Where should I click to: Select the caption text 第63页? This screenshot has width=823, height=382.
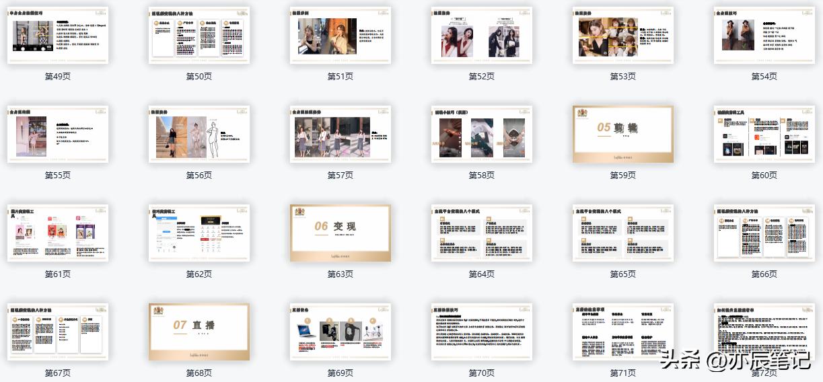pos(341,274)
